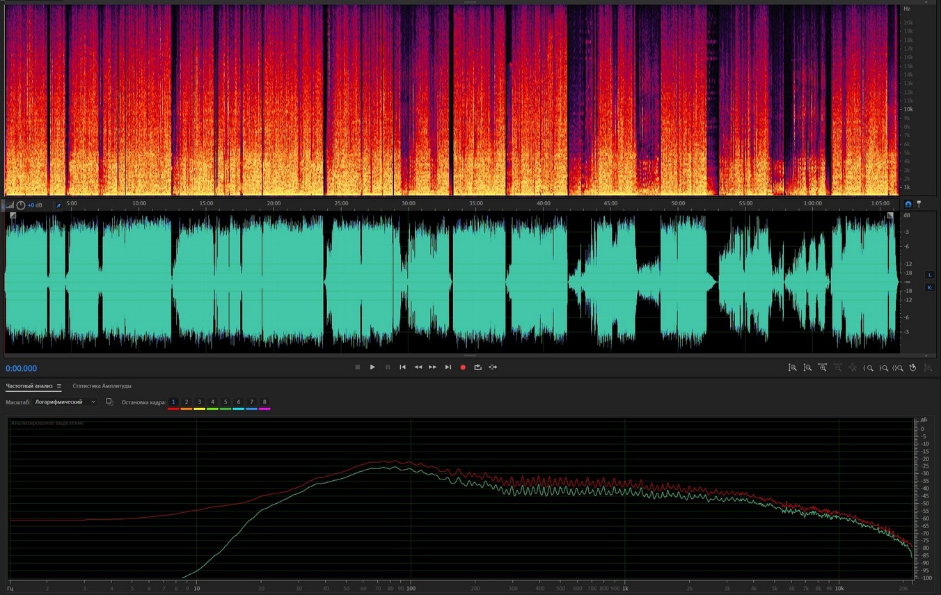Click the Stop transport button

click(x=358, y=367)
